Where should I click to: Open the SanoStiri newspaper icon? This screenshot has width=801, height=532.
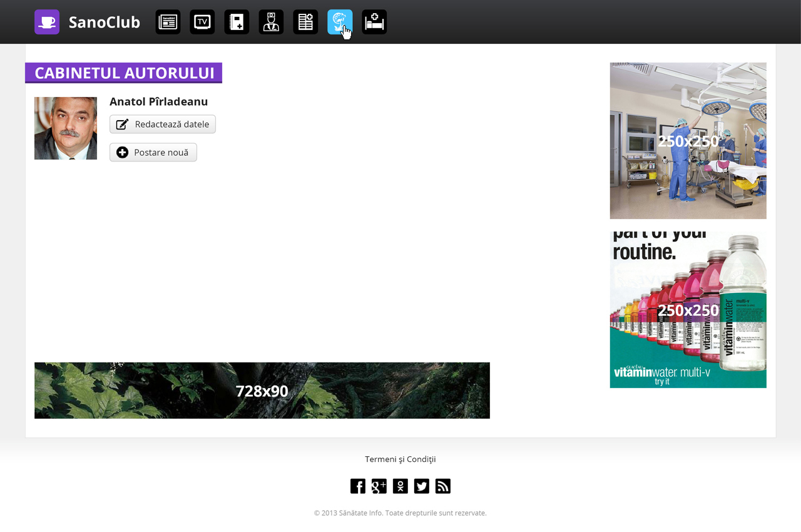168,22
